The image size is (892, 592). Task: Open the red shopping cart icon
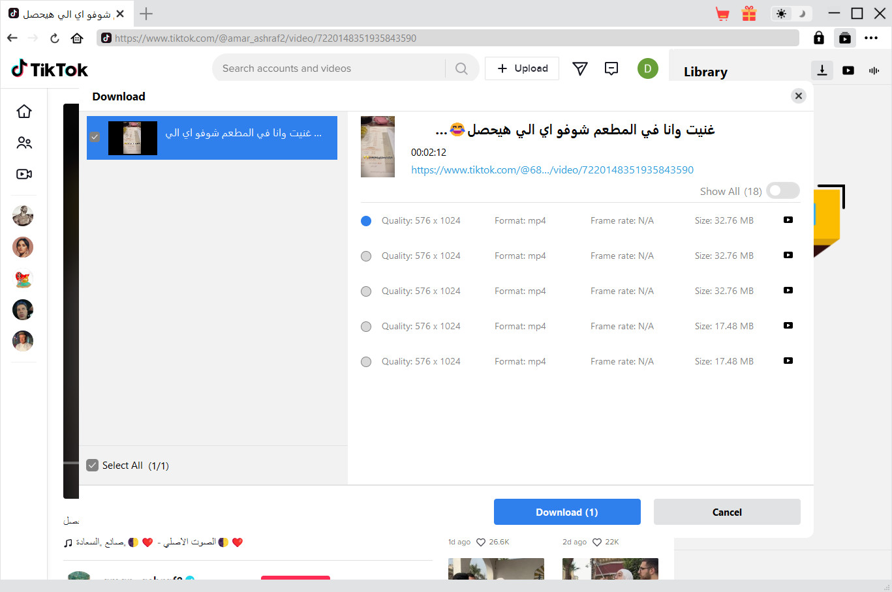(x=722, y=14)
